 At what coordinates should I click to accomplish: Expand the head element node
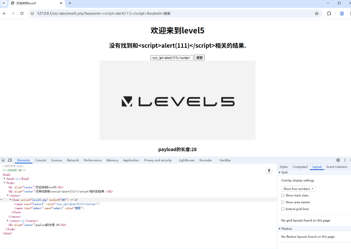coord(4,179)
